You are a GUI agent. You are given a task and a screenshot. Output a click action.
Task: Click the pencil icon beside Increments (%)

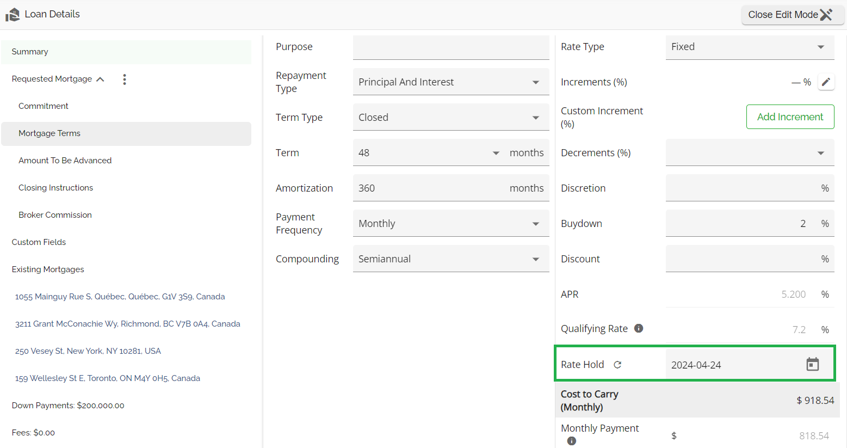click(826, 82)
